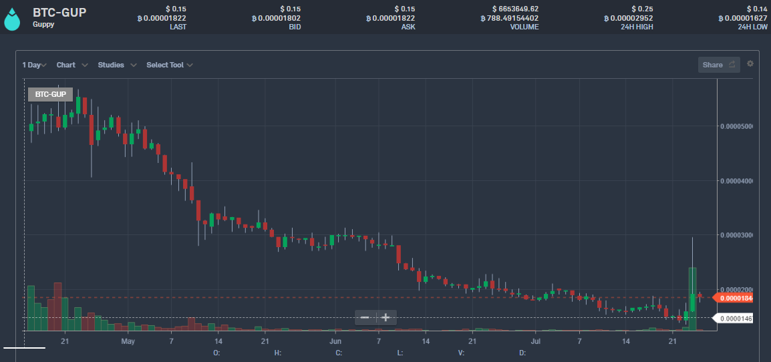Zoom out the chart with minus button
The image size is (771, 362).
coord(365,317)
